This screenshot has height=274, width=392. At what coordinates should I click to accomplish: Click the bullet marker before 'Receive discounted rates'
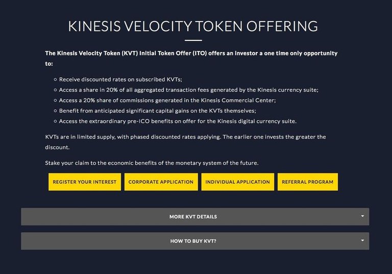point(55,80)
